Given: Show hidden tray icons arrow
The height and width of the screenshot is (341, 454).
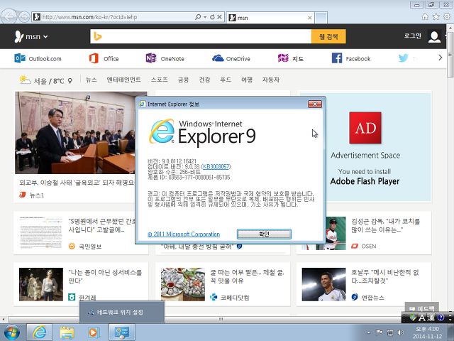Looking at the screenshot, I should point(369,332).
